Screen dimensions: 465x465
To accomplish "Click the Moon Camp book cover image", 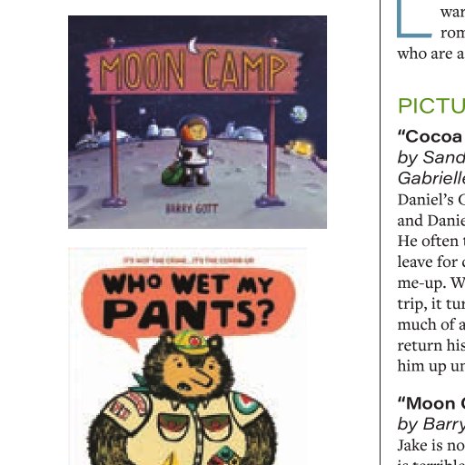I will click(x=197, y=122).
